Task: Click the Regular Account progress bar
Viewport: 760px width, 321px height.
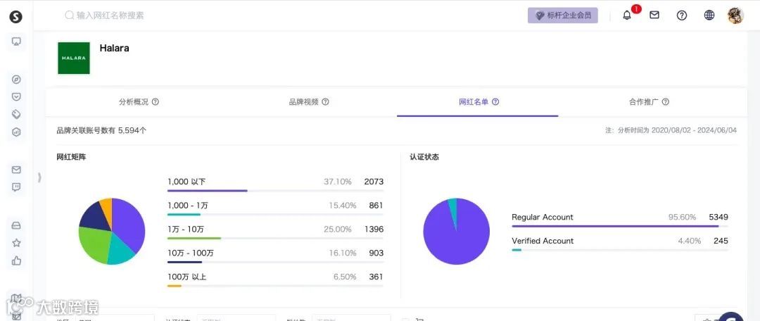Action: 620,226
